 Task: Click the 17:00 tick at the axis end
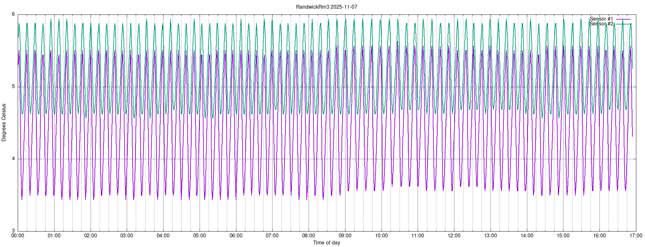(x=636, y=236)
